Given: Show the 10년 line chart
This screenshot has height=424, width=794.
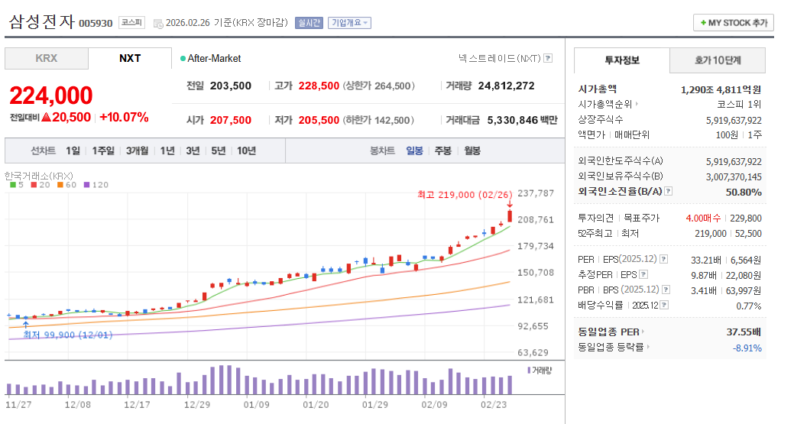Looking at the screenshot, I should (247, 151).
